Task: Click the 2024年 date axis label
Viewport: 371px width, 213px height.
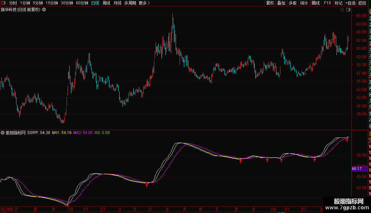Action: [x=7, y=209]
